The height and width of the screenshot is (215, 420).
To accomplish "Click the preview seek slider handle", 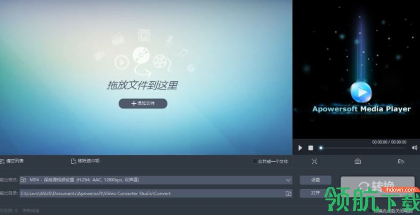I will (x=321, y=147).
